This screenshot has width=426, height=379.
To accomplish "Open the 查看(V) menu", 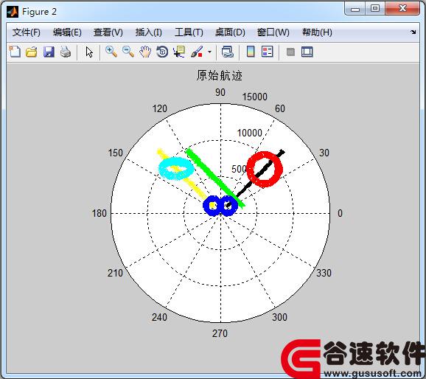I will coord(108,32).
